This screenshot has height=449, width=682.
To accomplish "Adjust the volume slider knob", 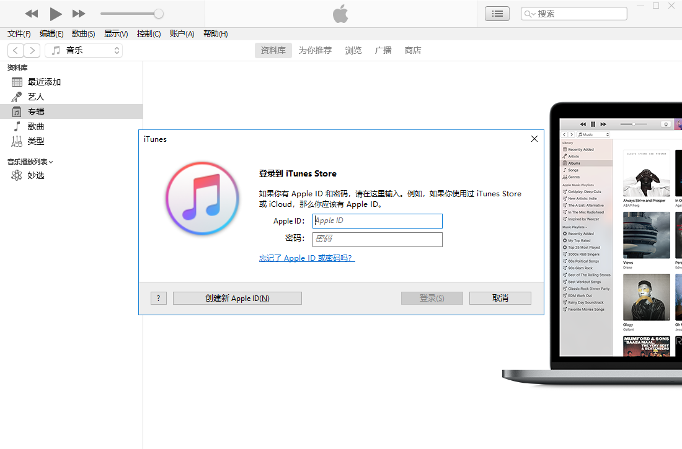I will 159,14.
